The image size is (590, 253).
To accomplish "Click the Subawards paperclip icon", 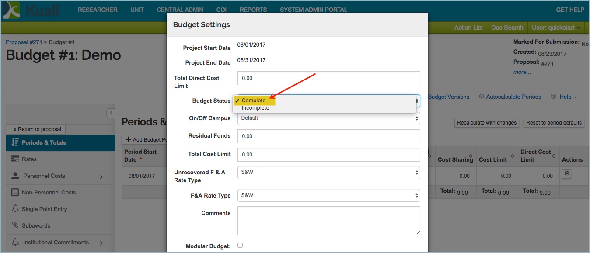I will tap(15, 225).
